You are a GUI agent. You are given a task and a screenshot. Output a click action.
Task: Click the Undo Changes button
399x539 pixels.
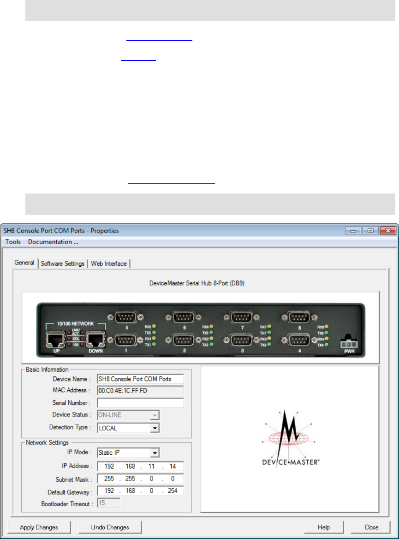click(x=110, y=527)
